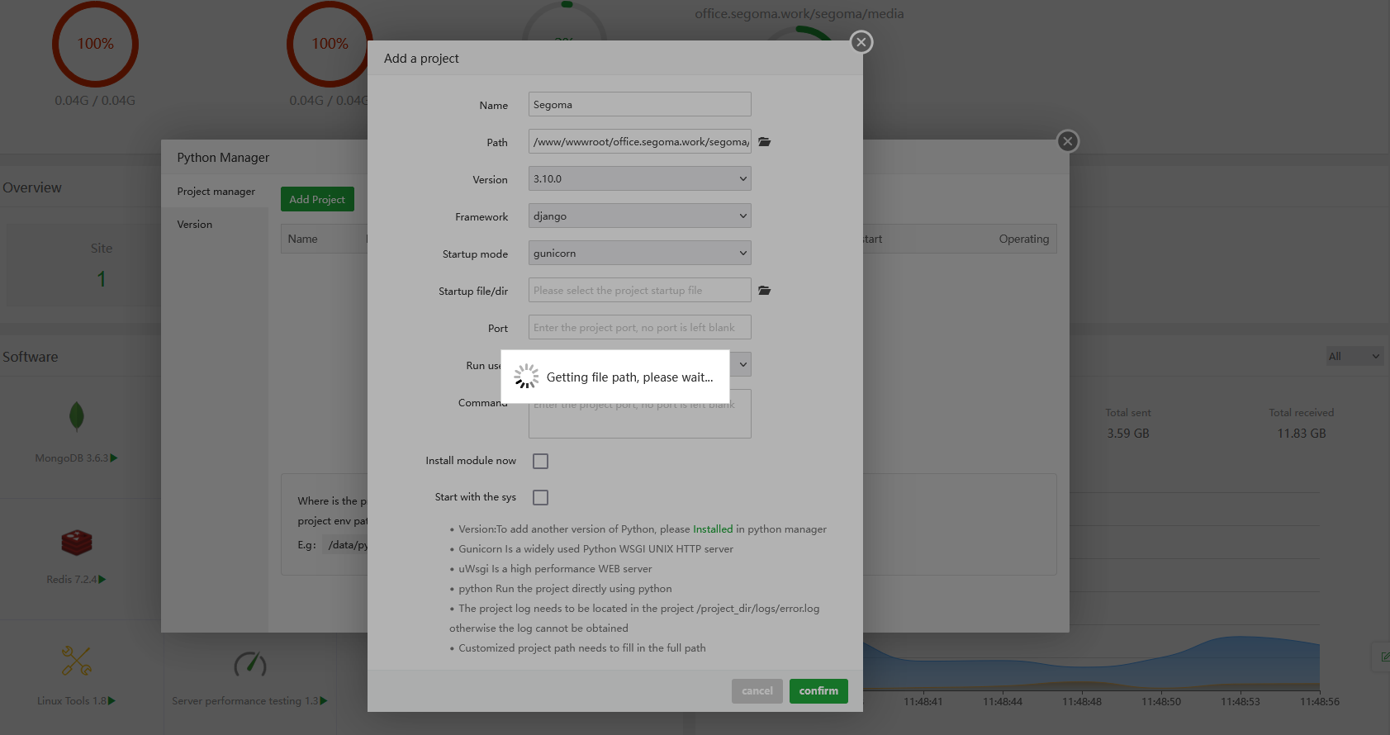Screen dimensions: 1390x735
Task: Click the Name input field containing Segoma
Action: point(640,104)
